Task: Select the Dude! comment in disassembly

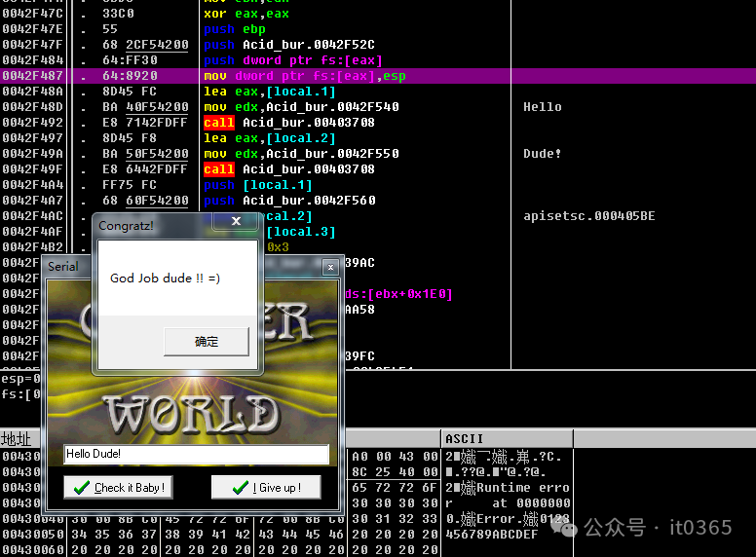Action: click(542, 154)
